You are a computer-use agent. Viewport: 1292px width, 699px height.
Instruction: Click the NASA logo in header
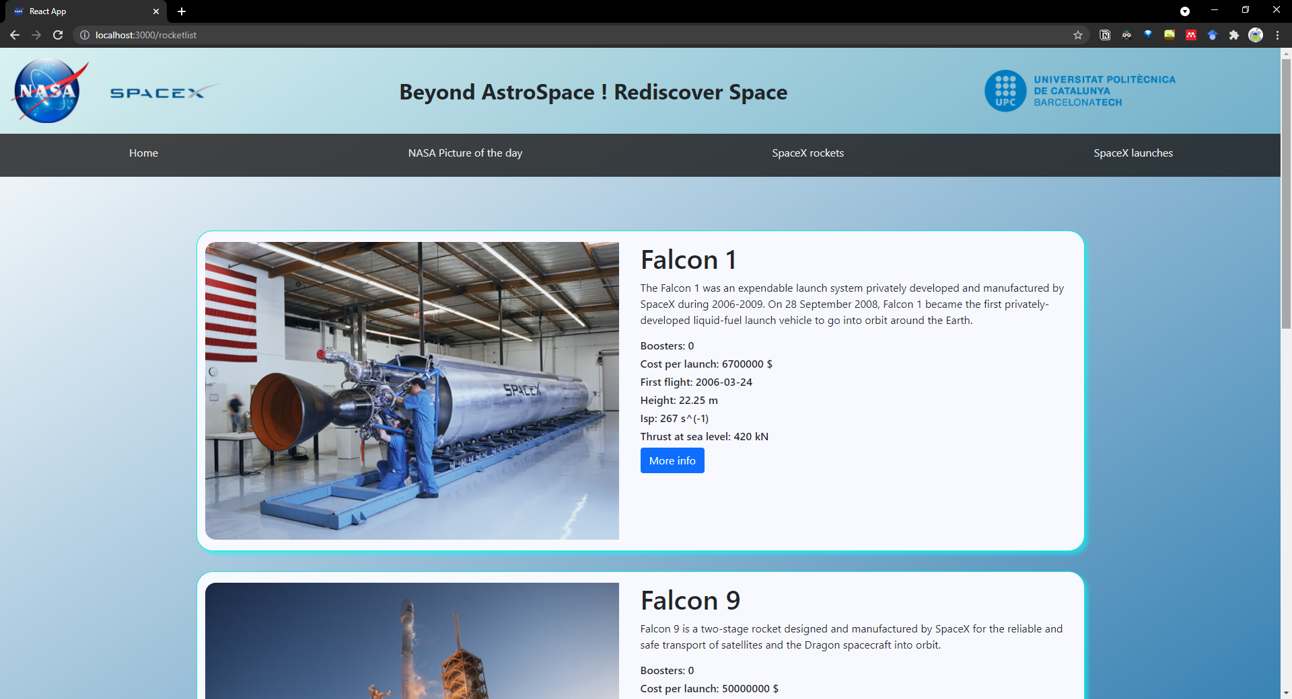pyautogui.click(x=50, y=91)
